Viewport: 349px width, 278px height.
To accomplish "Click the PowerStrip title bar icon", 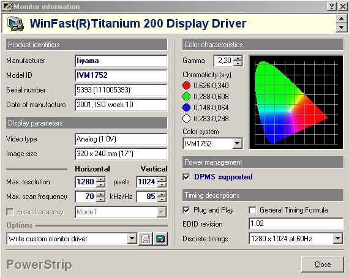I will pyautogui.click(x=7, y=6).
